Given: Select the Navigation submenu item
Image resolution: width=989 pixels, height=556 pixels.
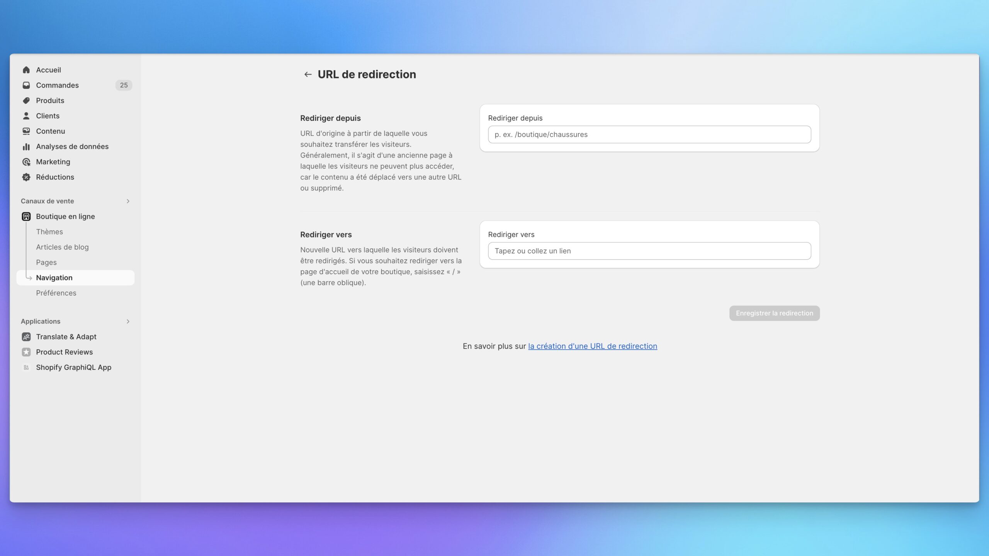Looking at the screenshot, I should pos(76,278).
